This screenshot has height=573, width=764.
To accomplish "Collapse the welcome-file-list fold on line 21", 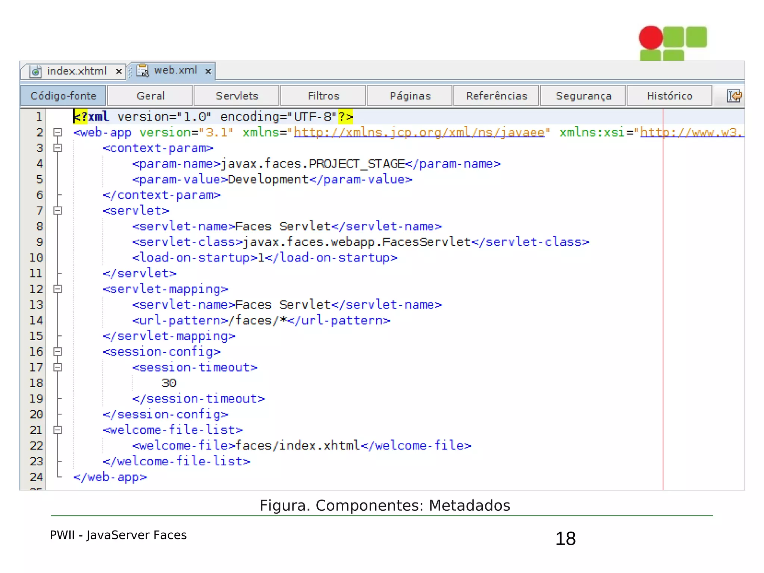I will coord(57,430).
